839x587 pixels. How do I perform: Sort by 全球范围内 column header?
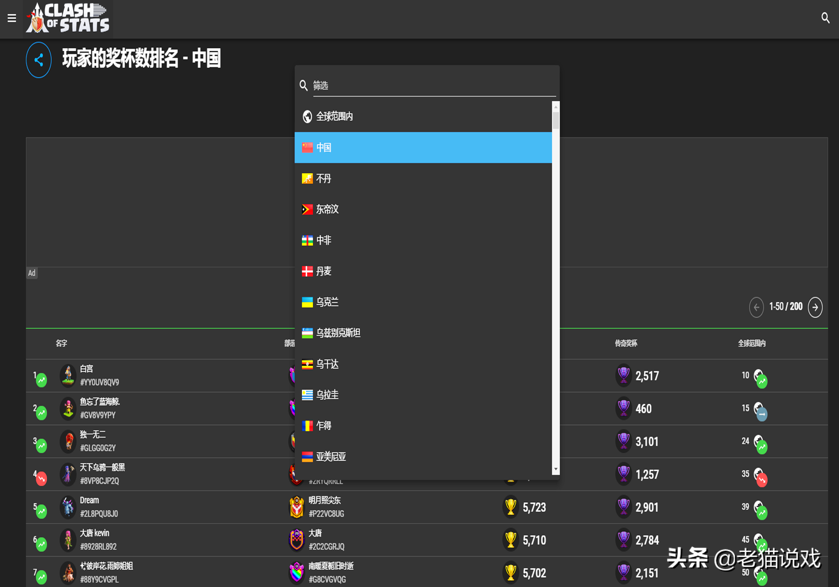click(x=752, y=343)
